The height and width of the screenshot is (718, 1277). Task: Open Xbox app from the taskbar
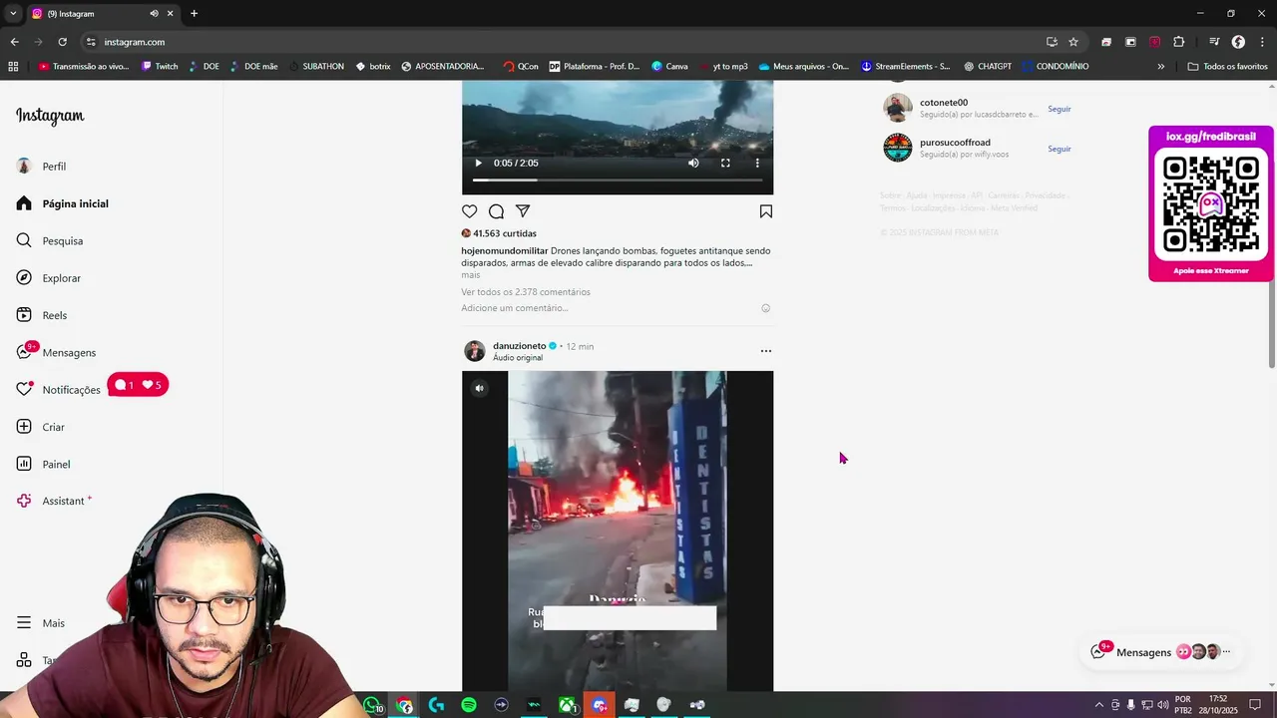coord(567,705)
